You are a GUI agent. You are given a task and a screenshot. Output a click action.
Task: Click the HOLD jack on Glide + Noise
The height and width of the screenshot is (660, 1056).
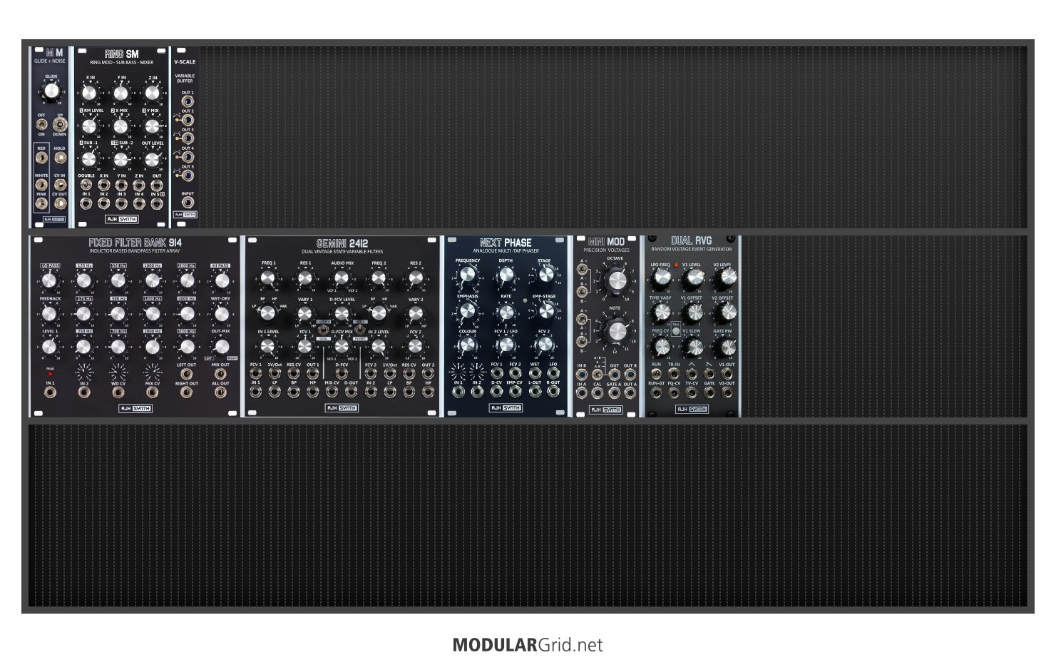click(x=60, y=157)
